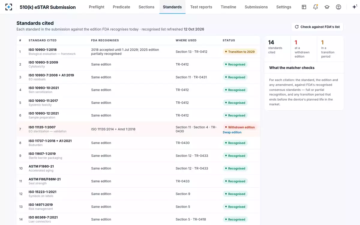This screenshot has height=225, width=360.
Task: Click the Section 9 where-used cell
Action: 183,194
